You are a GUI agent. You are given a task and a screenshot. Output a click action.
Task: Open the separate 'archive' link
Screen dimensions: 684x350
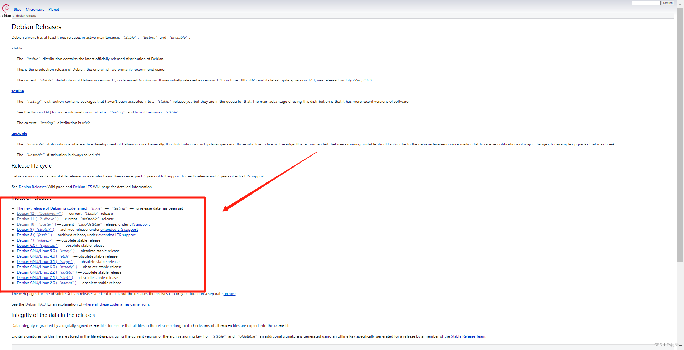click(x=229, y=294)
